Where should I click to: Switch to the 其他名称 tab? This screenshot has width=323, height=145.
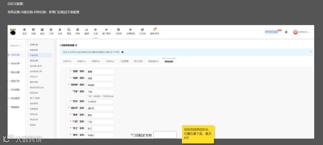(169, 61)
